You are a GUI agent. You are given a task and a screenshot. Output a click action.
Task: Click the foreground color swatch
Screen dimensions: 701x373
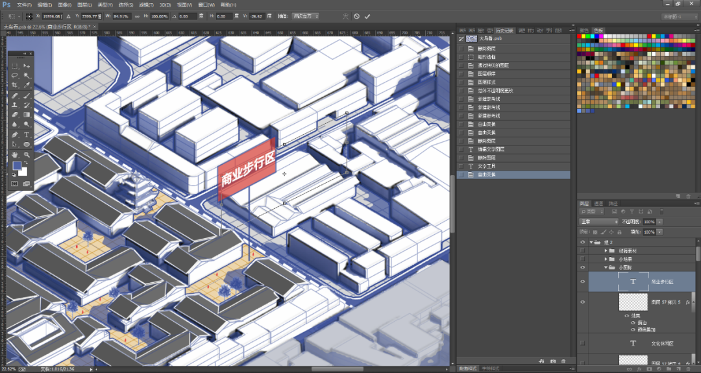(x=18, y=166)
